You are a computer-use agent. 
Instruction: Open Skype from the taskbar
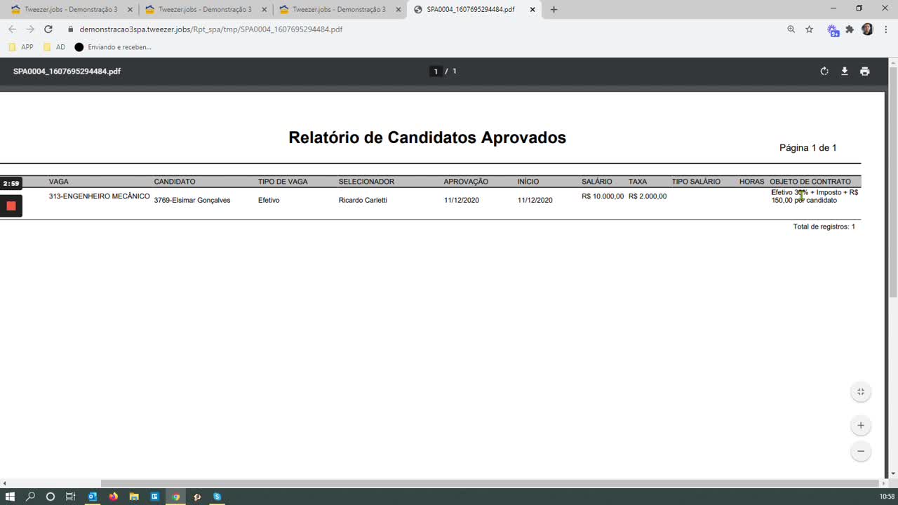[x=217, y=497]
